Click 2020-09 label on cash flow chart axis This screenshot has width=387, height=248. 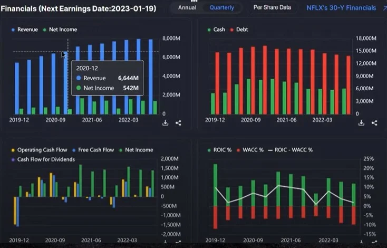[x=55, y=240]
